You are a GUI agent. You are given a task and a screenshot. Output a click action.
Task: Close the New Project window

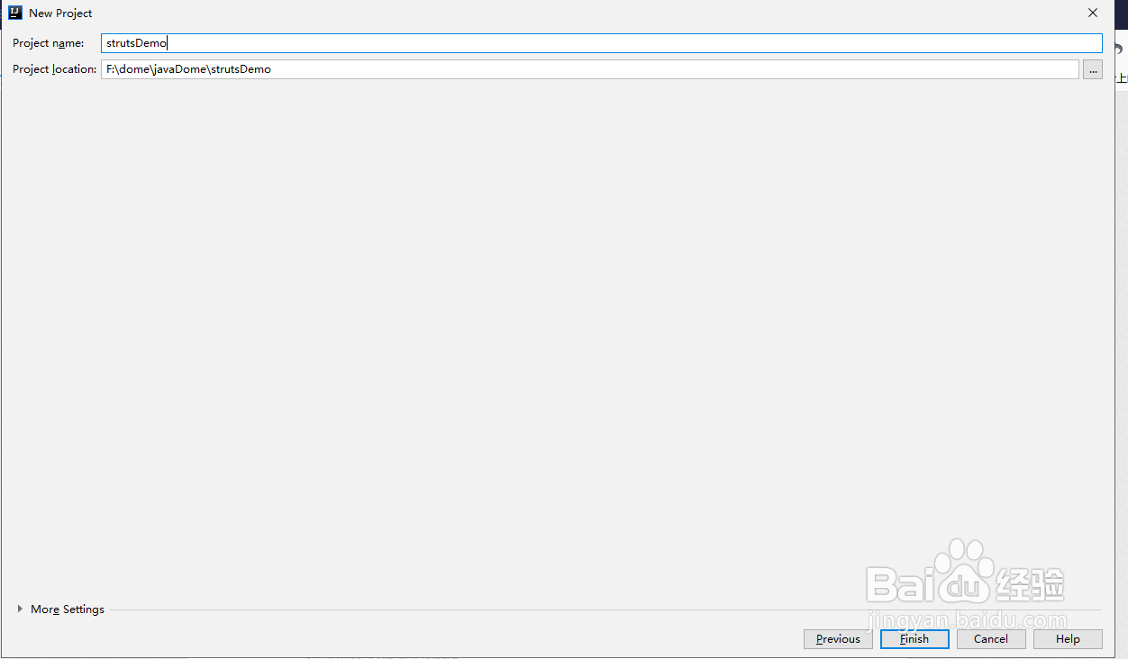[x=1093, y=13]
